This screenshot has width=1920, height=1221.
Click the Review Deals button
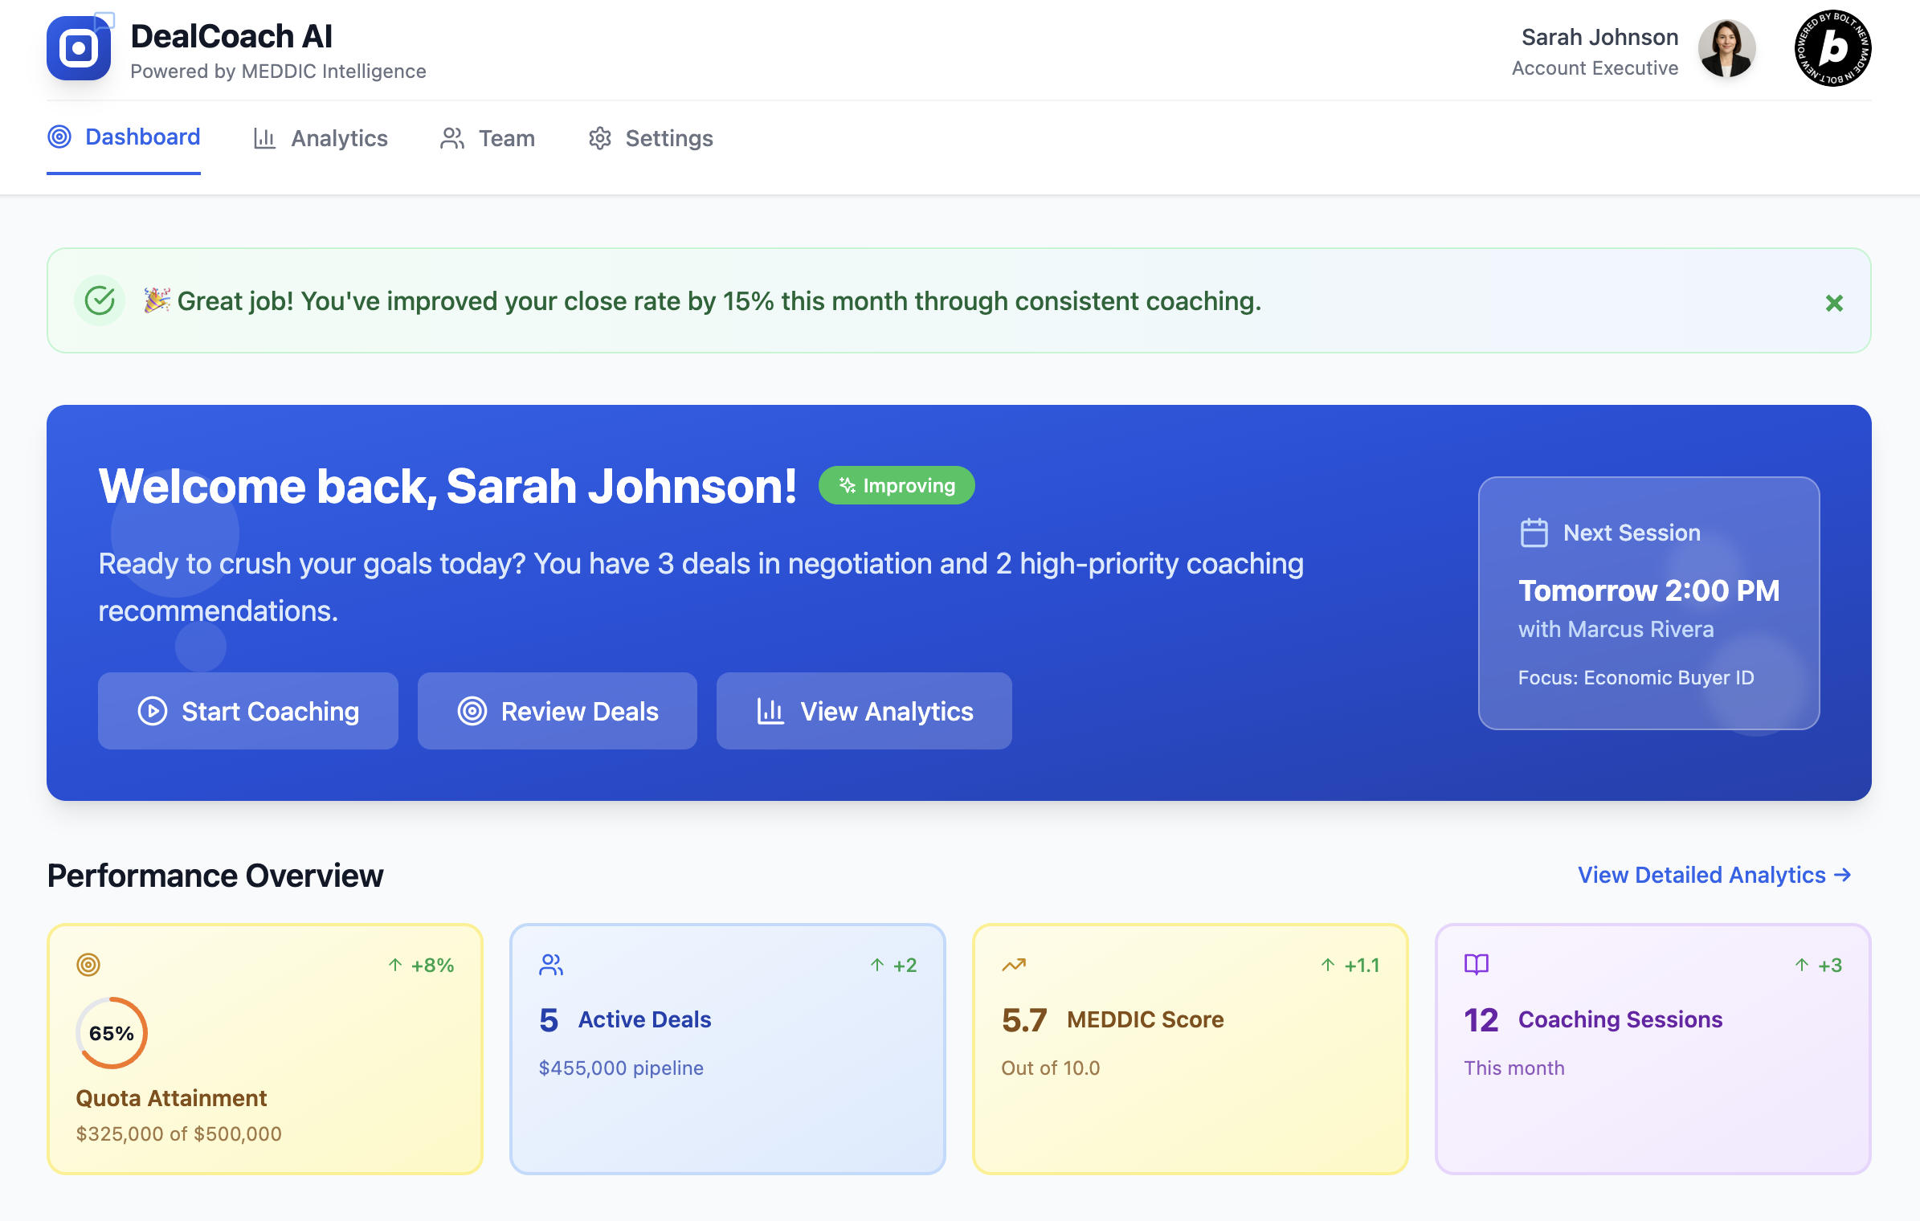pyautogui.click(x=558, y=711)
